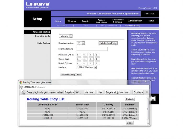Click the Engels altijd vertalen button

[x=117, y=92]
